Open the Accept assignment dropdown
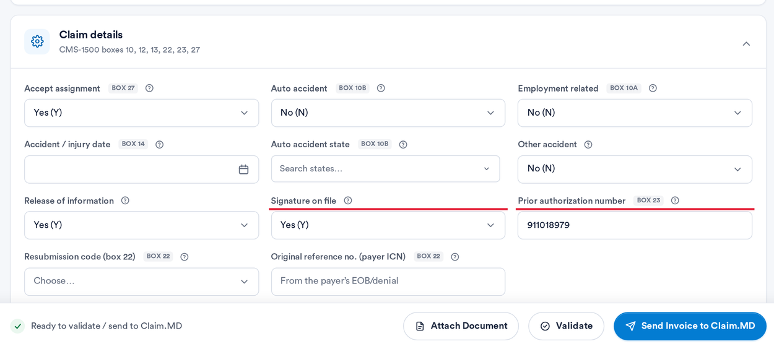774x349 pixels. (x=141, y=113)
